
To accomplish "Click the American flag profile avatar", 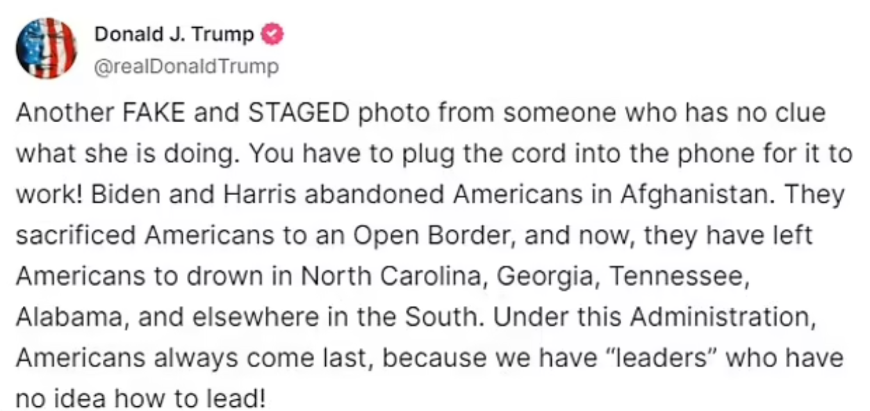I will tap(46, 48).
